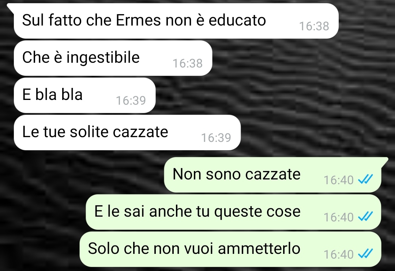Click the 16:38 timestamp on the Ermes message

(x=314, y=26)
